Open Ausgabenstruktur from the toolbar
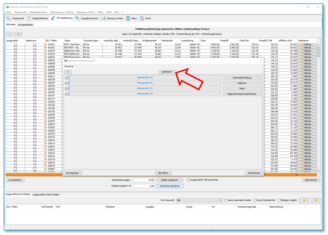This screenshot has height=235, width=328. coord(78,18)
